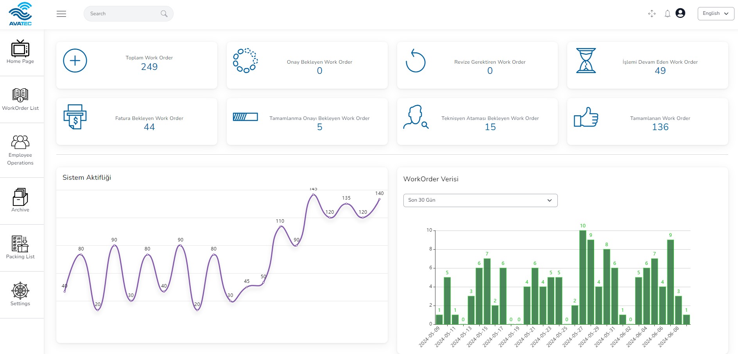This screenshot has height=354, width=738.
Task: Click the plus circle Toplam Work Order icon
Action: pos(75,61)
